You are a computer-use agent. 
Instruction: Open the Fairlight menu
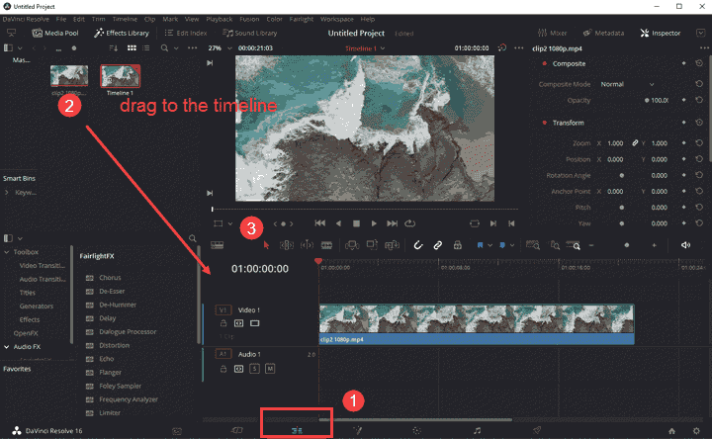(302, 19)
